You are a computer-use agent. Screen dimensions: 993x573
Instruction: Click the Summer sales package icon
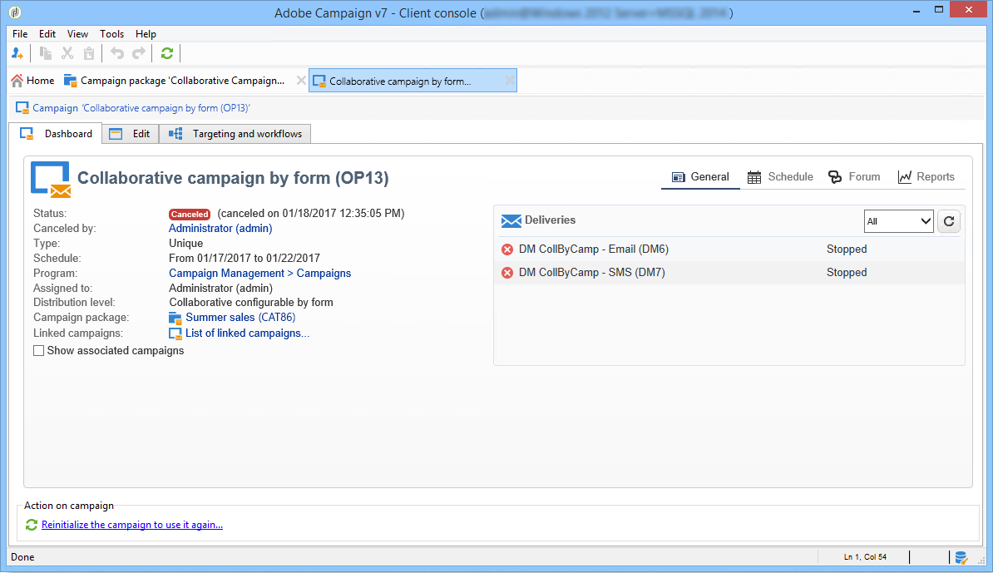click(x=175, y=318)
